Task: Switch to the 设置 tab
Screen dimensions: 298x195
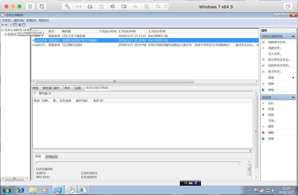Action: pos(78,88)
